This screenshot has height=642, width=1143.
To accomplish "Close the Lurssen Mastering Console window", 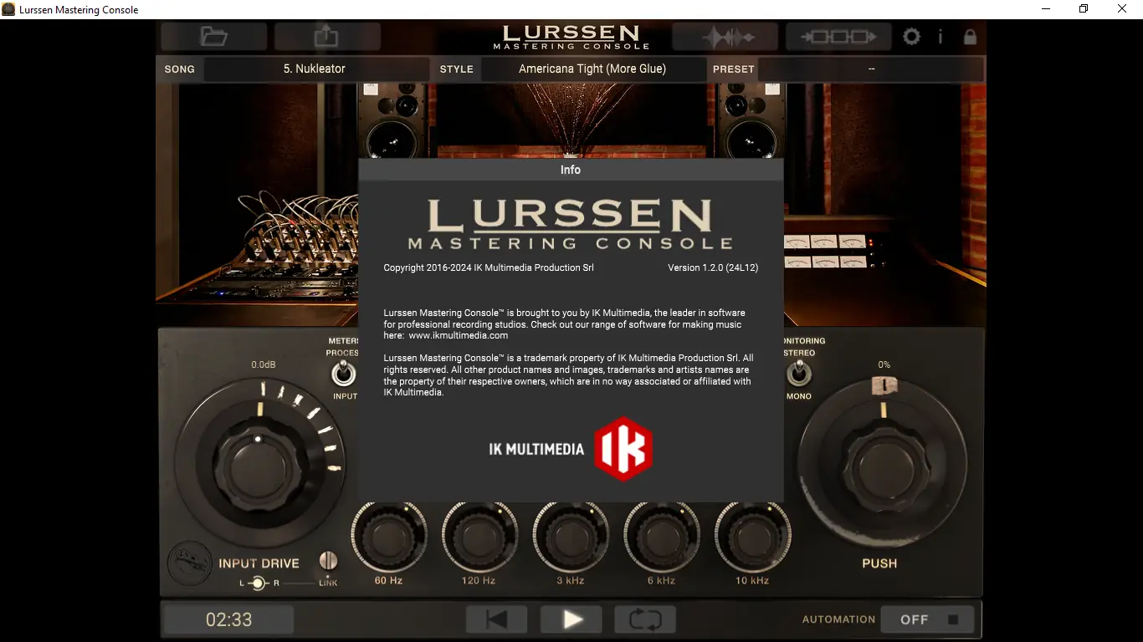I will (x=1123, y=9).
